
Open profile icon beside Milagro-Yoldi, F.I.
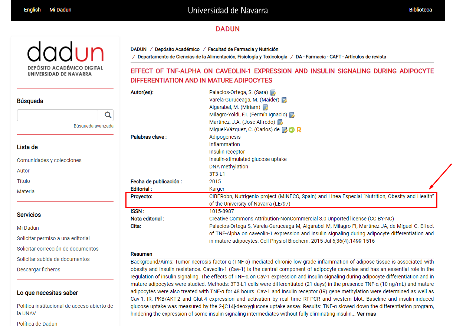pyautogui.click(x=292, y=115)
